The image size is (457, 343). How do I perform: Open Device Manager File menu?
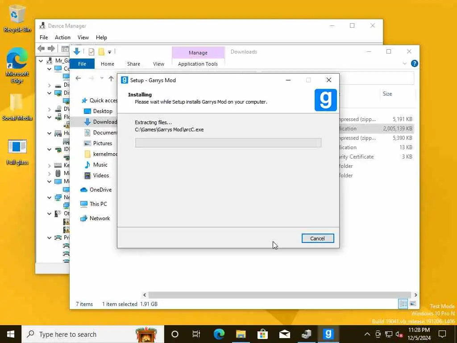44,38
